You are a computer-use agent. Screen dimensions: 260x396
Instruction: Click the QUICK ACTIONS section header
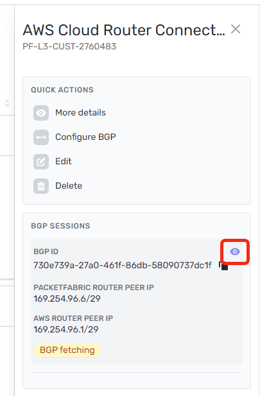(62, 90)
